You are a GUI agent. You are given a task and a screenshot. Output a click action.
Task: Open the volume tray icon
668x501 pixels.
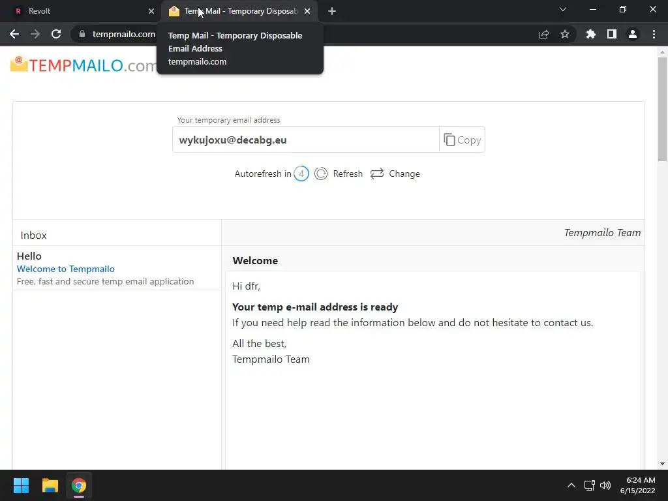click(x=605, y=485)
